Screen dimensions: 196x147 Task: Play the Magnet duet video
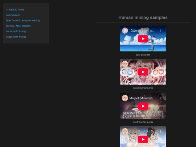click(x=143, y=106)
